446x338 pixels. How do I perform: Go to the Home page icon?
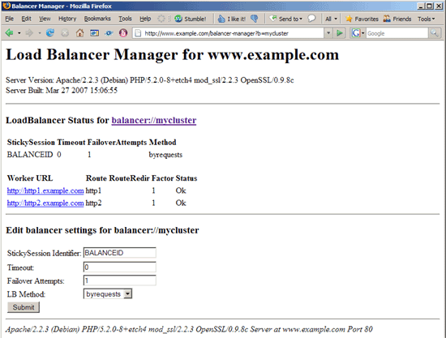point(79,33)
